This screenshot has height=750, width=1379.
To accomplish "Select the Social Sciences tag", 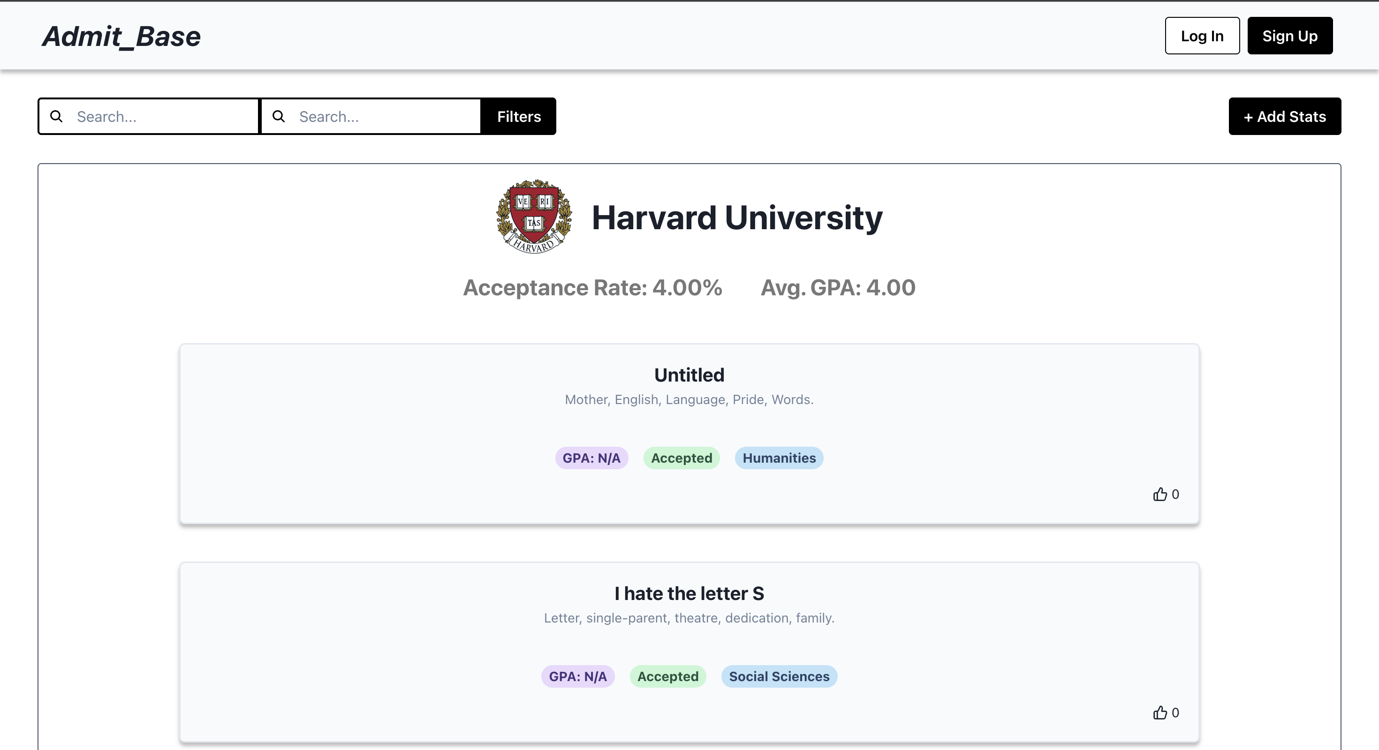I will point(778,676).
